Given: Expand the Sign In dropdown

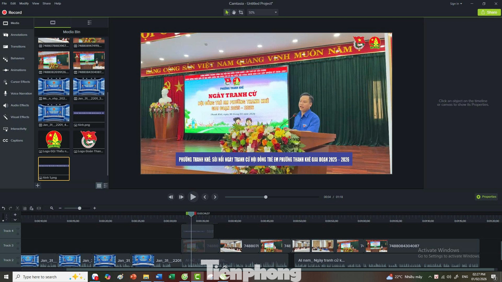Looking at the screenshot, I should [456, 4].
